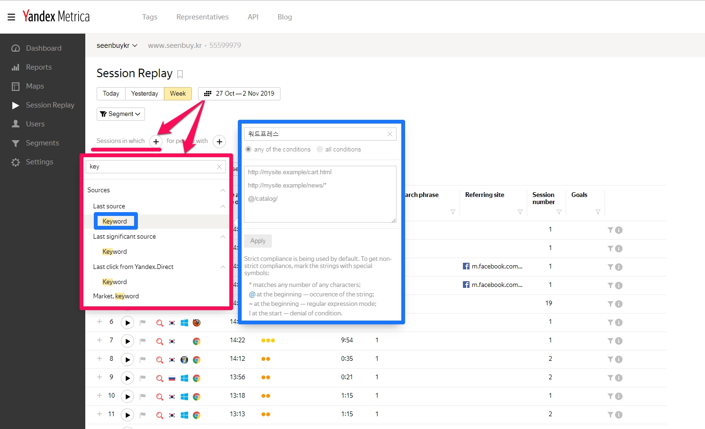
Task: Collapse the Last source subgroup
Action: 223,206
